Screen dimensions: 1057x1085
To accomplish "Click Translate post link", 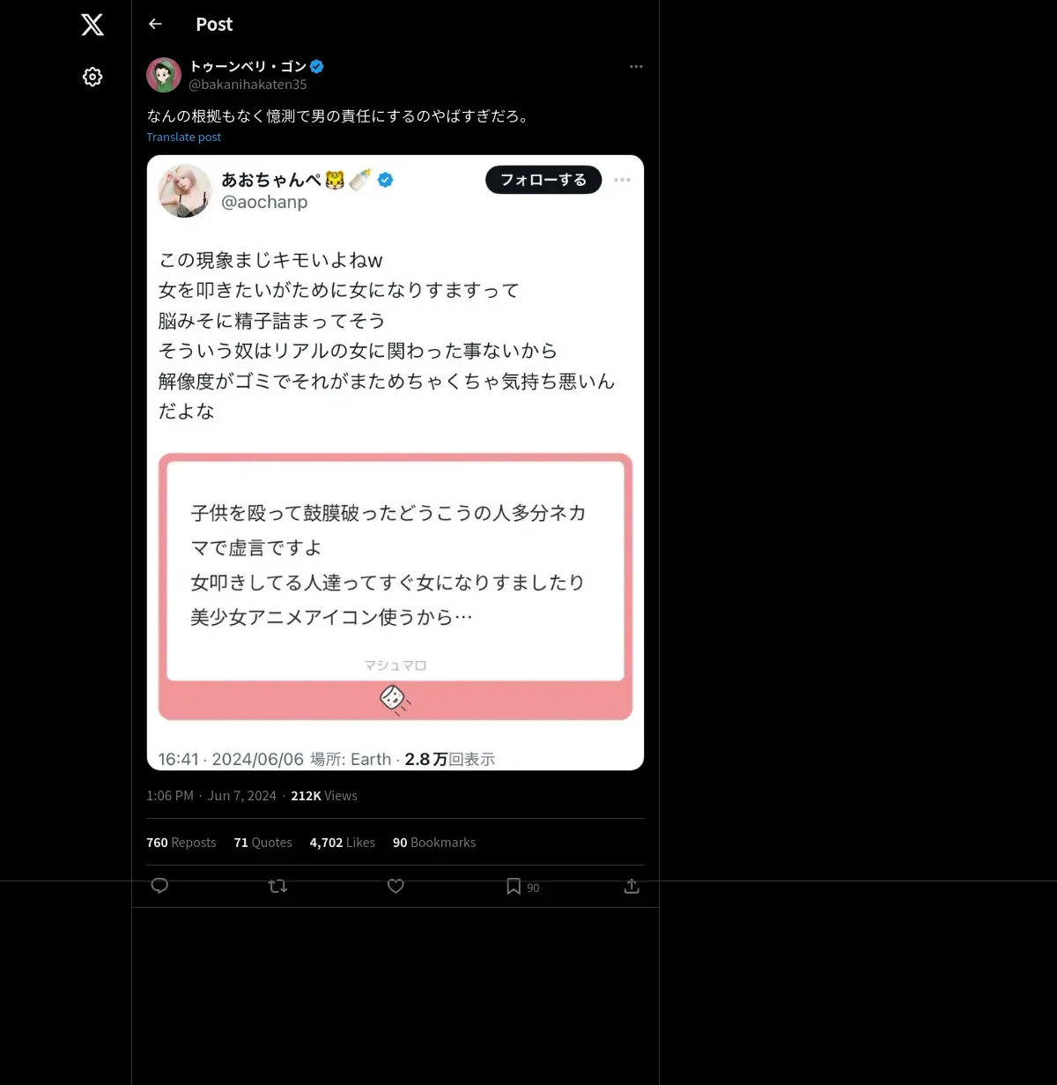I will (183, 137).
